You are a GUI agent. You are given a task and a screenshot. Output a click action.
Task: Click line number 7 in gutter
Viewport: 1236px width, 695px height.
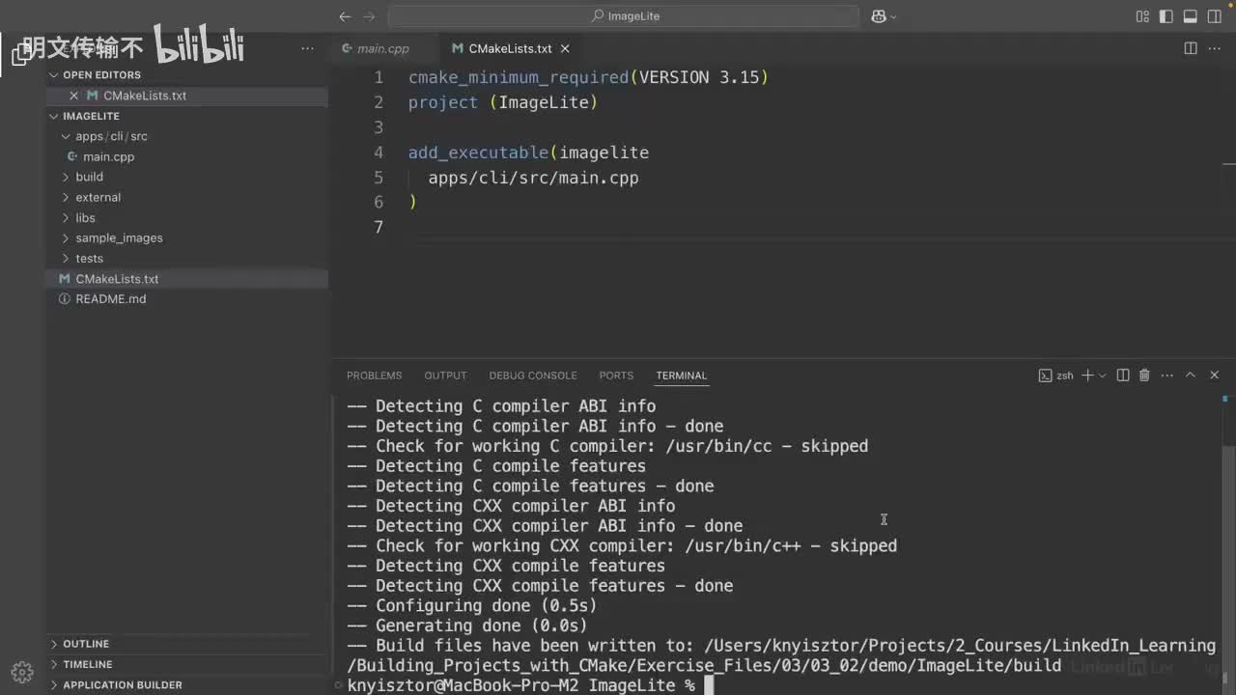378,227
